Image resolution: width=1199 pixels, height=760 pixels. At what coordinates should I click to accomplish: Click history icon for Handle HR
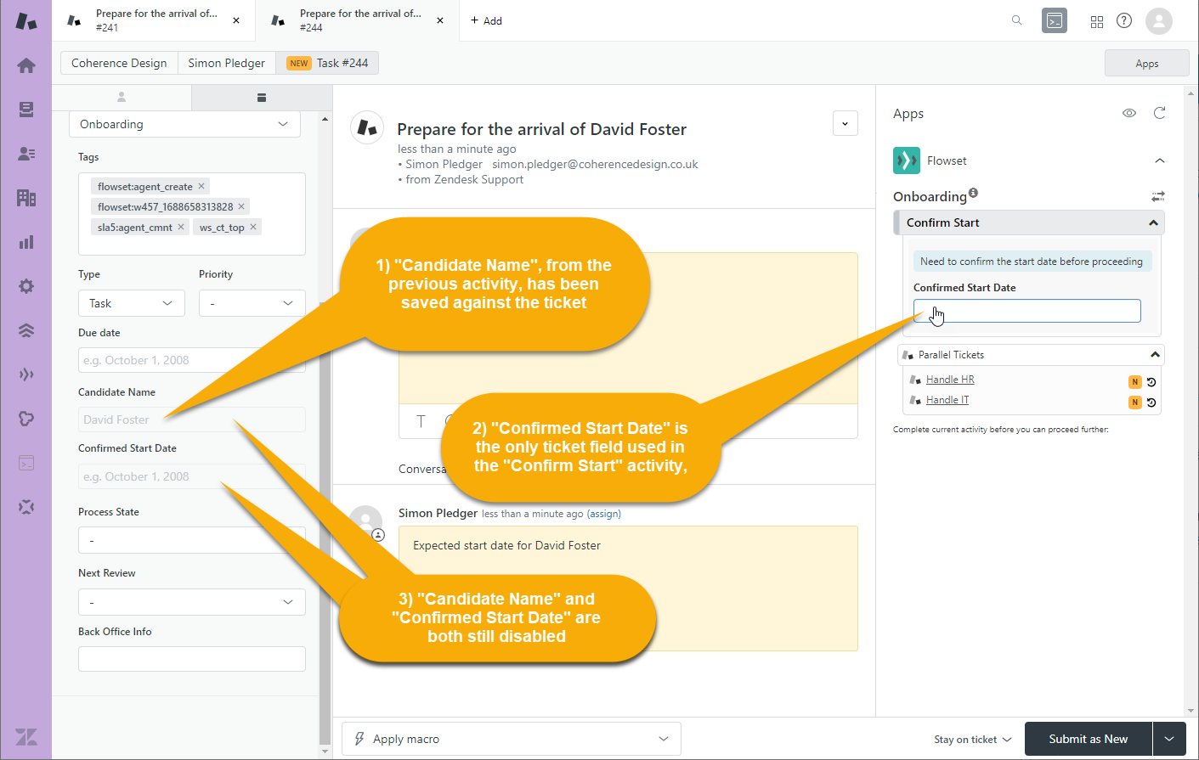pyautogui.click(x=1151, y=382)
